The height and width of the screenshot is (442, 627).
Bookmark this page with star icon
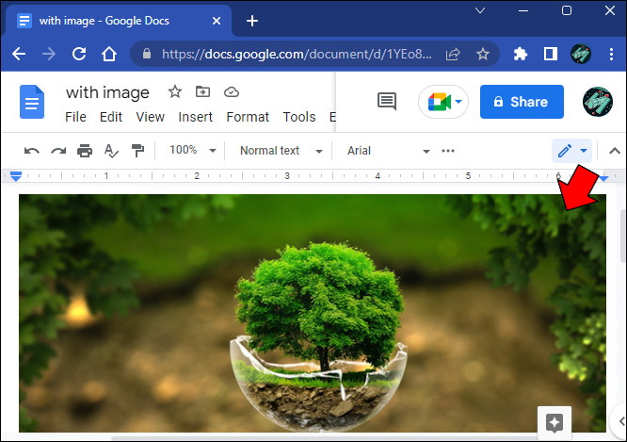click(483, 54)
